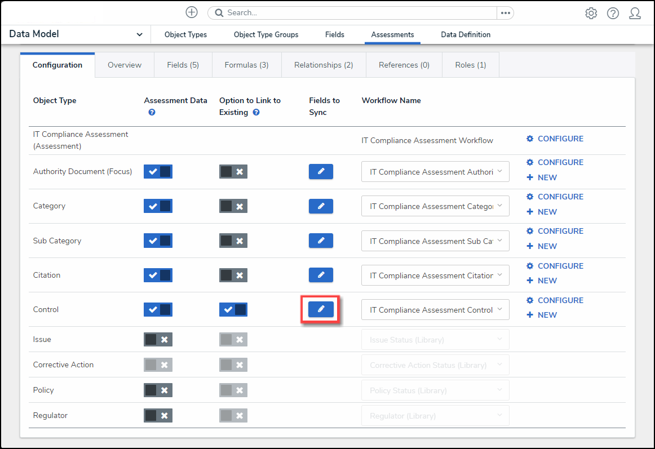Click pencil icon in Authority Document row
655x449 pixels.
tap(321, 171)
